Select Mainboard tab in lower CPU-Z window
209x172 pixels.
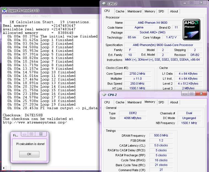pos(134,102)
